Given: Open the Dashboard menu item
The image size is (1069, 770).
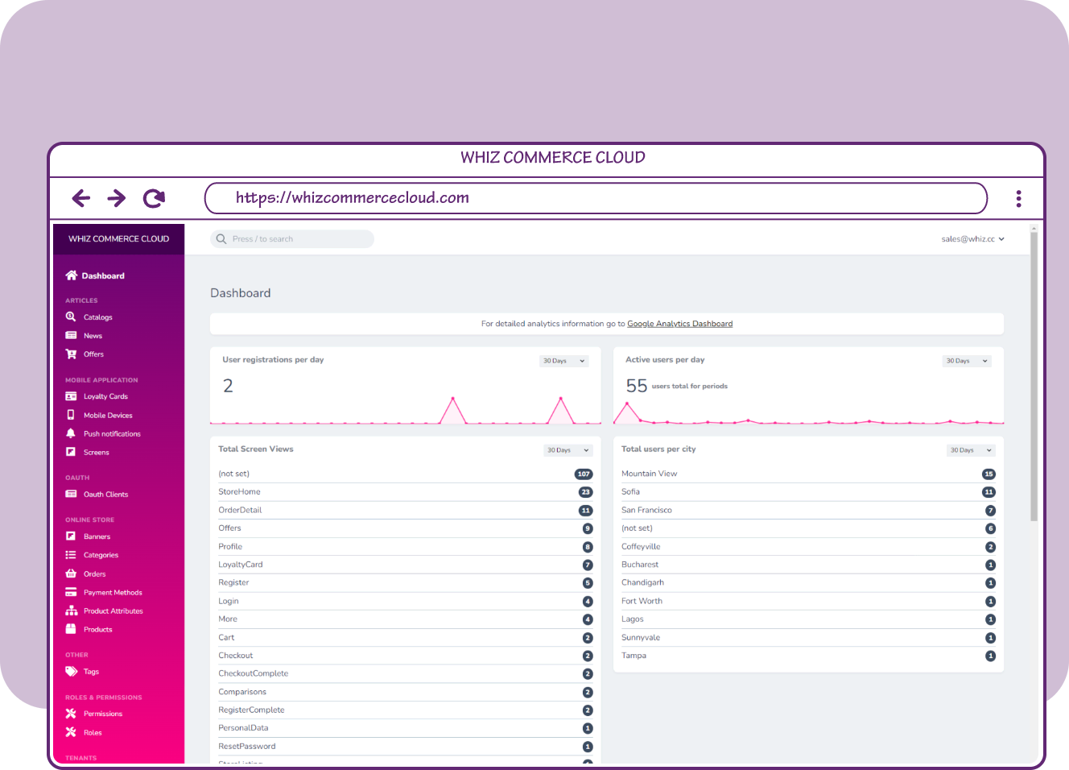Looking at the screenshot, I should tap(103, 276).
